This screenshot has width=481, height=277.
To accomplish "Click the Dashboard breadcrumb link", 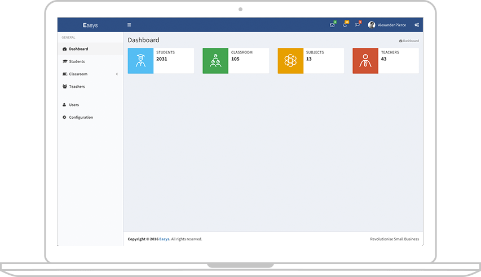I will (x=411, y=41).
